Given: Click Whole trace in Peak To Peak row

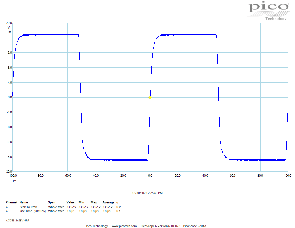Looking at the screenshot, I should click(x=56, y=207).
